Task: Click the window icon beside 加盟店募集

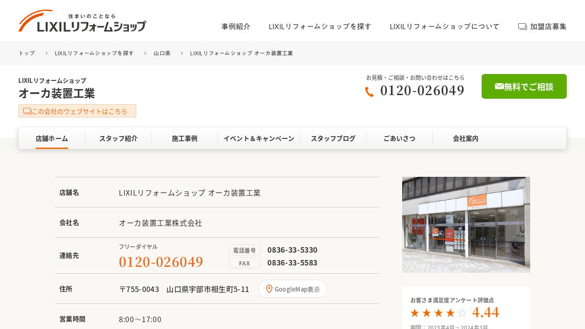Action: pos(522,27)
